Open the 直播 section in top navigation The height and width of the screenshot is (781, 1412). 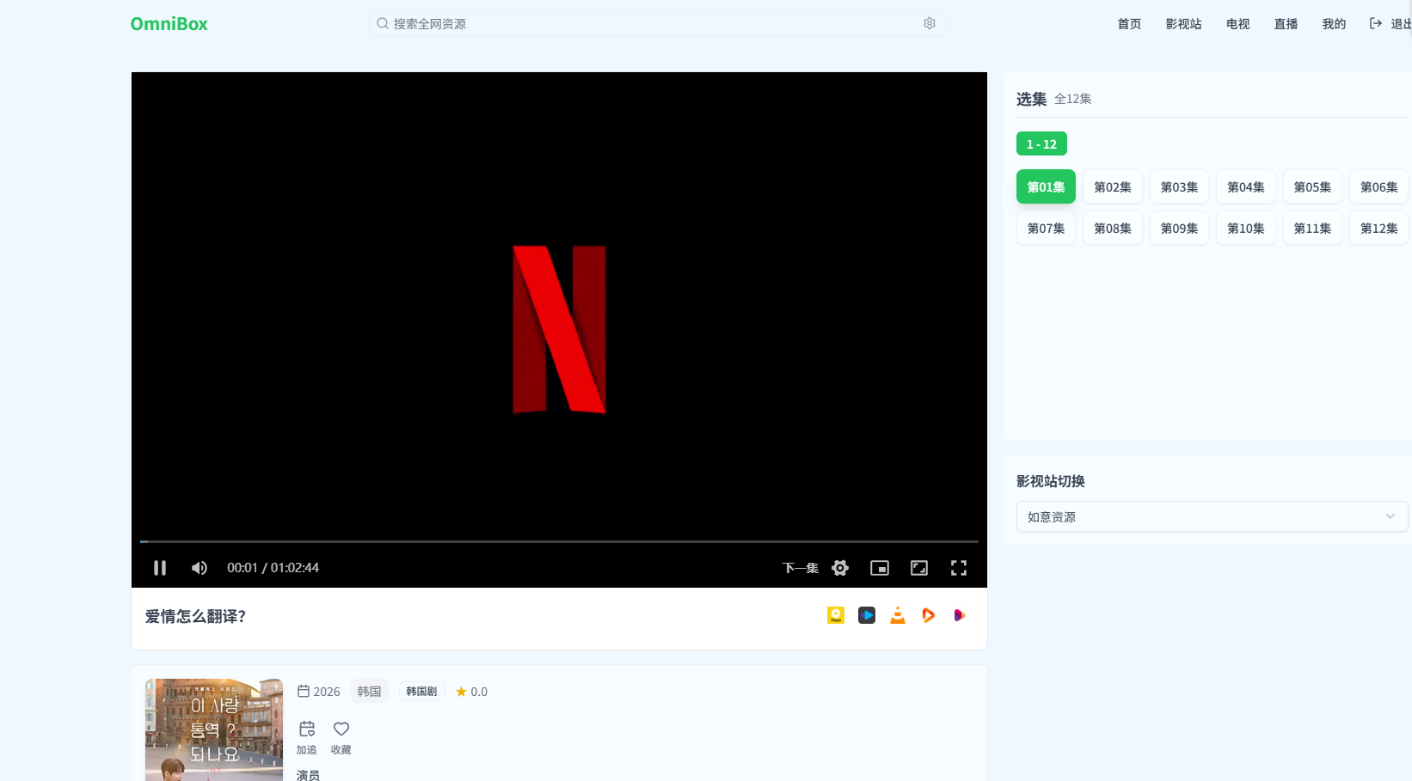pyautogui.click(x=1285, y=24)
